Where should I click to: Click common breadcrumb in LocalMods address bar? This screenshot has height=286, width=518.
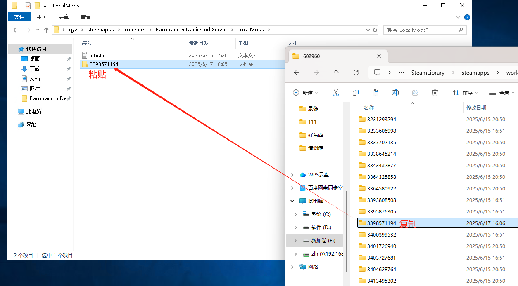click(x=135, y=30)
